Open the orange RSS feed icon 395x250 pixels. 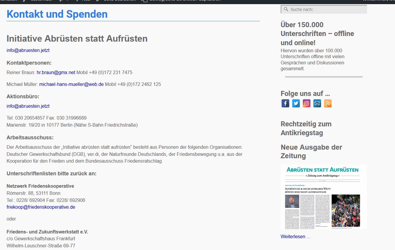328,103
